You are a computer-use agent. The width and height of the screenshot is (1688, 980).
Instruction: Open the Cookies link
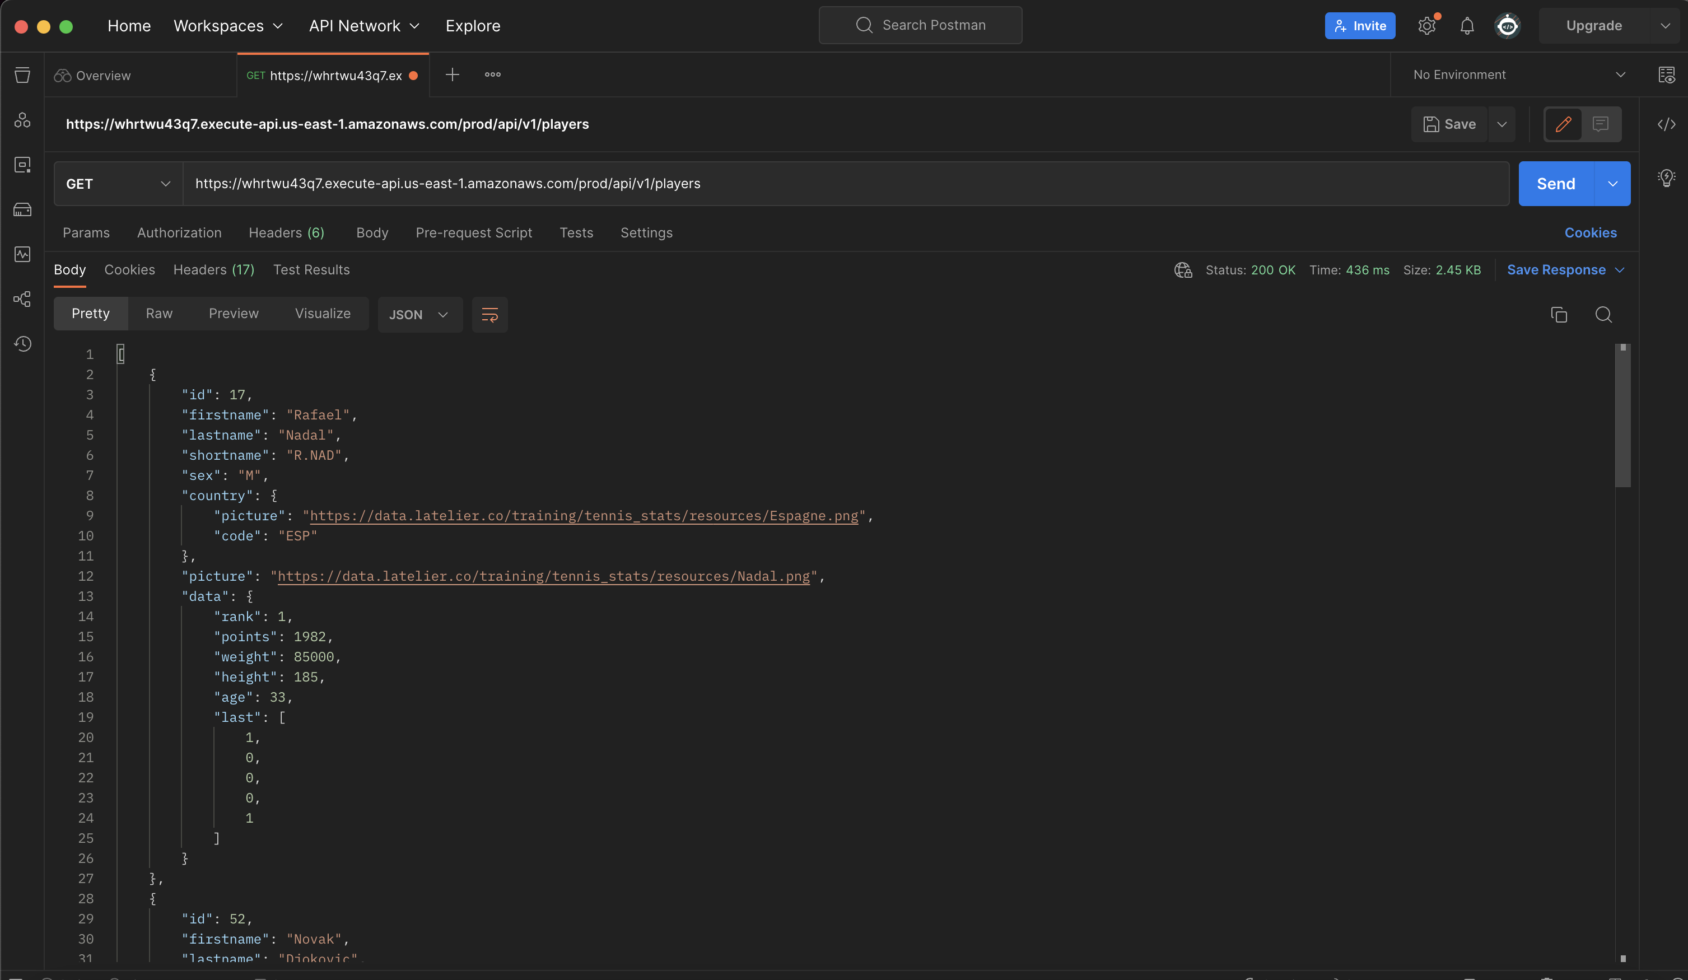click(x=1589, y=232)
